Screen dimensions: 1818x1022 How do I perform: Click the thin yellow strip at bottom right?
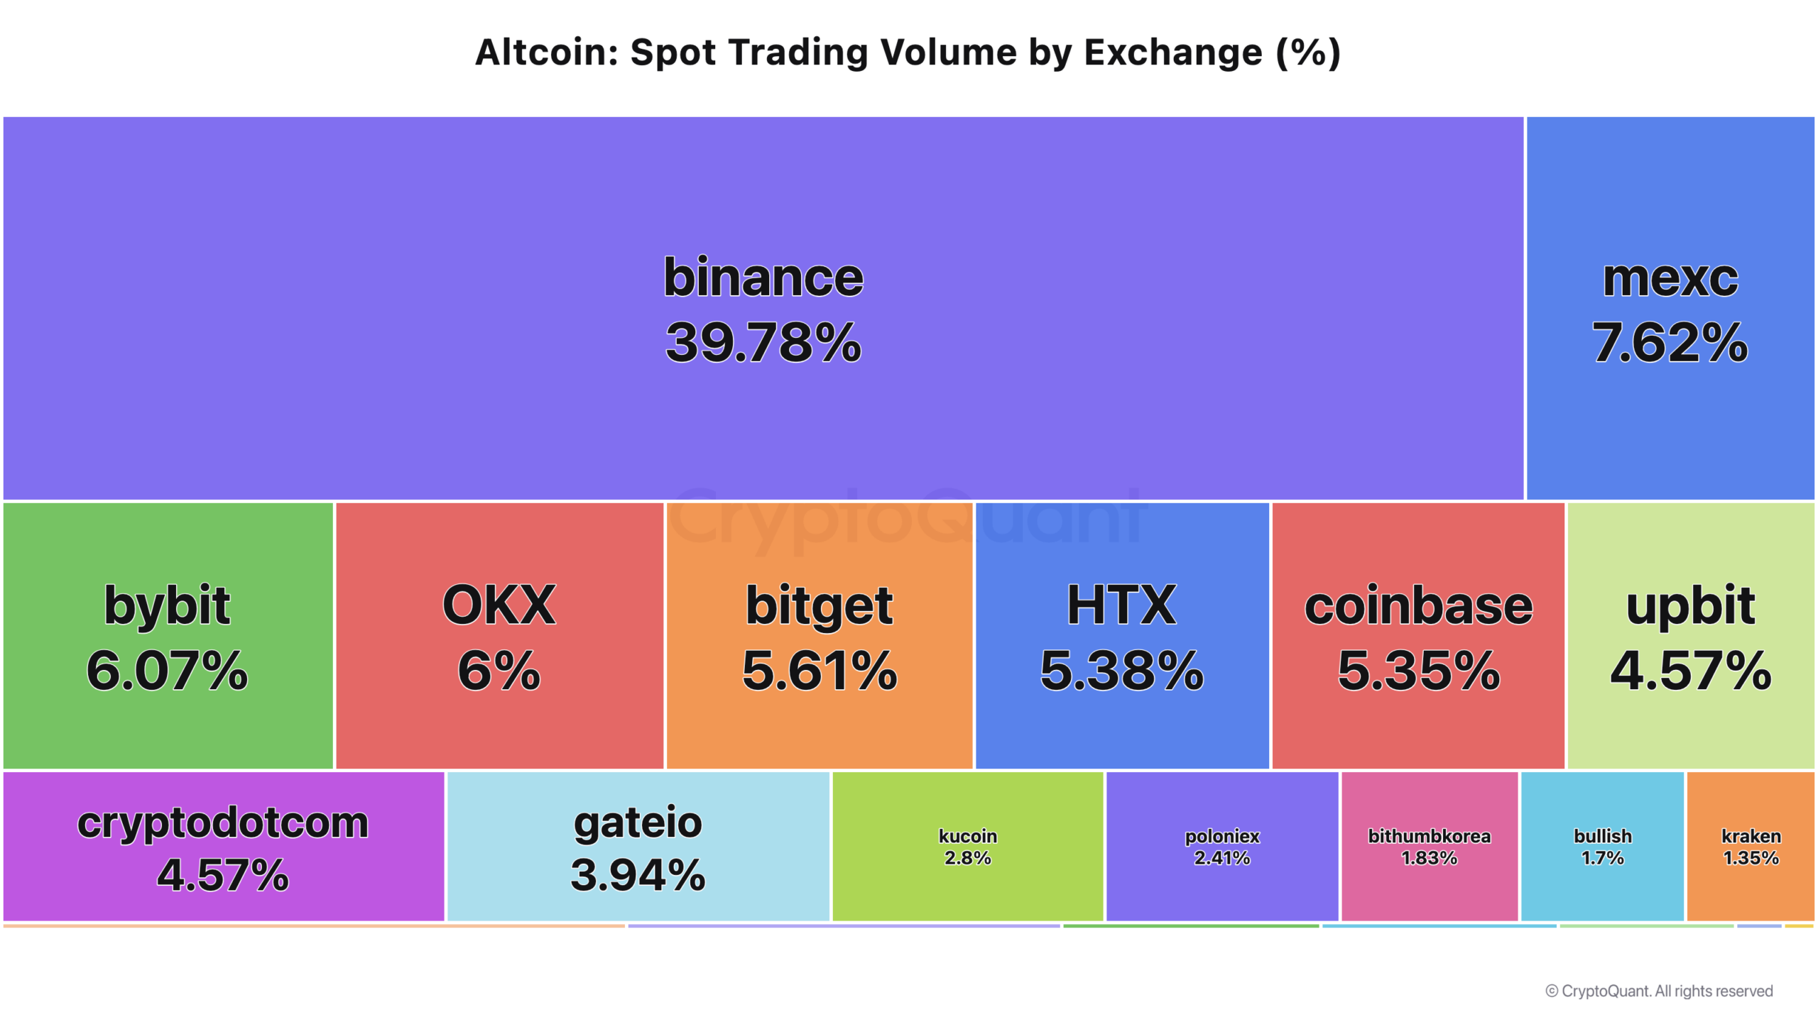click(x=1799, y=925)
